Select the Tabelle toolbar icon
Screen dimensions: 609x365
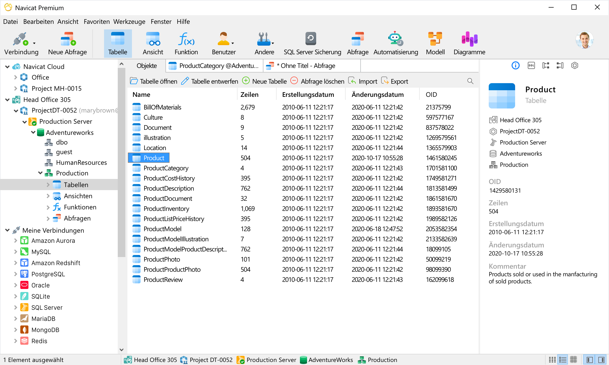118,44
